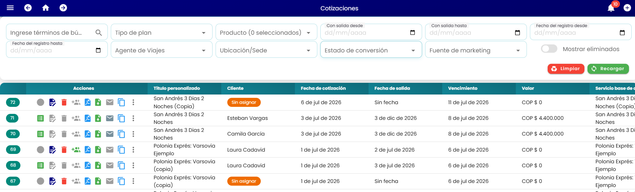Image resolution: width=635 pixels, height=192 pixels.
Task: Email quotation 68
Action: pyautogui.click(x=110, y=165)
